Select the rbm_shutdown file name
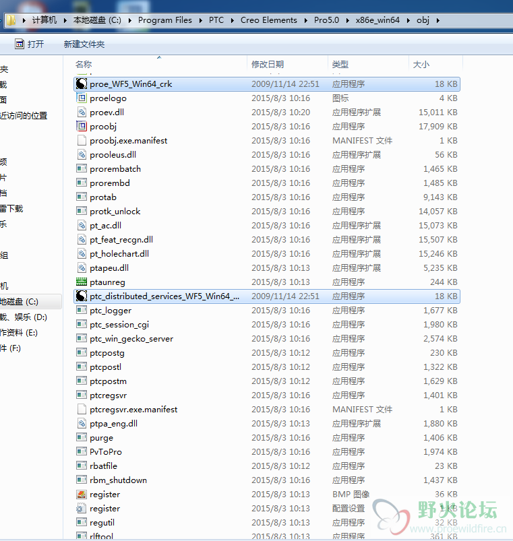This screenshot has height=541, width=513. tap(118, 480)
